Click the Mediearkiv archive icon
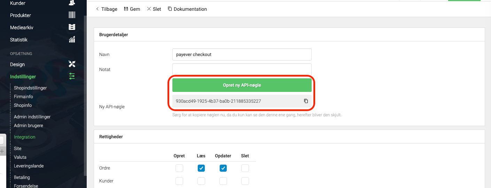491x188 pixels. point(72,28)
